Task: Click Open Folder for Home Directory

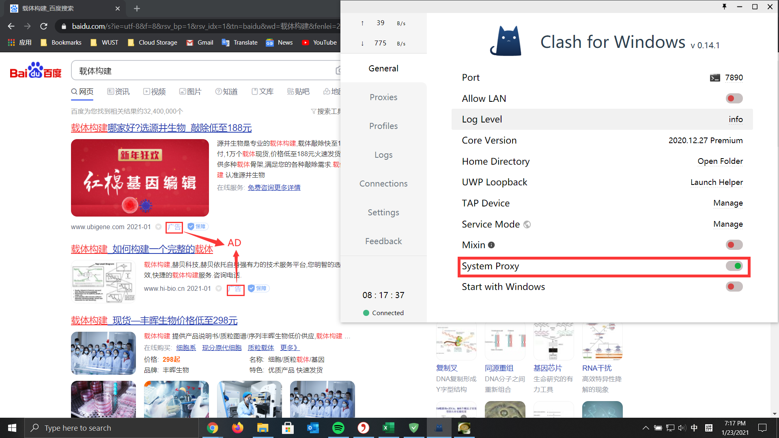Action: click(x=720, y=161)
